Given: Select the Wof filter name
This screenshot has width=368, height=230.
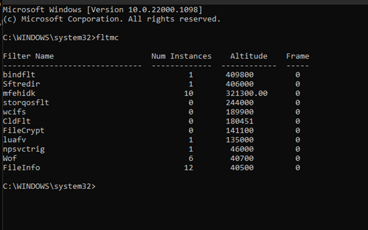Looking at the screenshot, I should point(10,158).
